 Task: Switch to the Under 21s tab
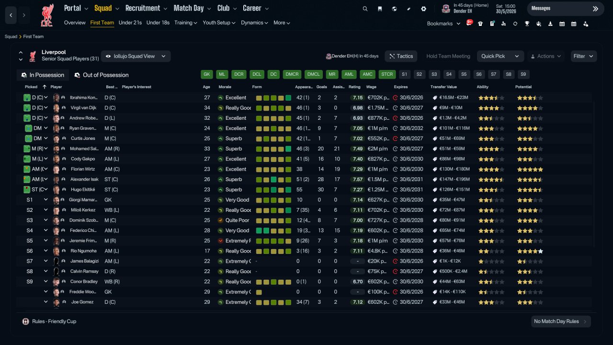[130, 23]
